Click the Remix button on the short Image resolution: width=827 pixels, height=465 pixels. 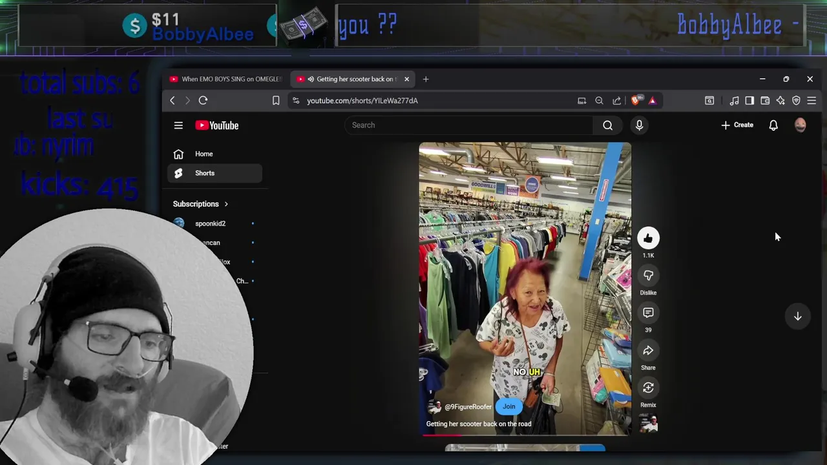tap(648, 387)
